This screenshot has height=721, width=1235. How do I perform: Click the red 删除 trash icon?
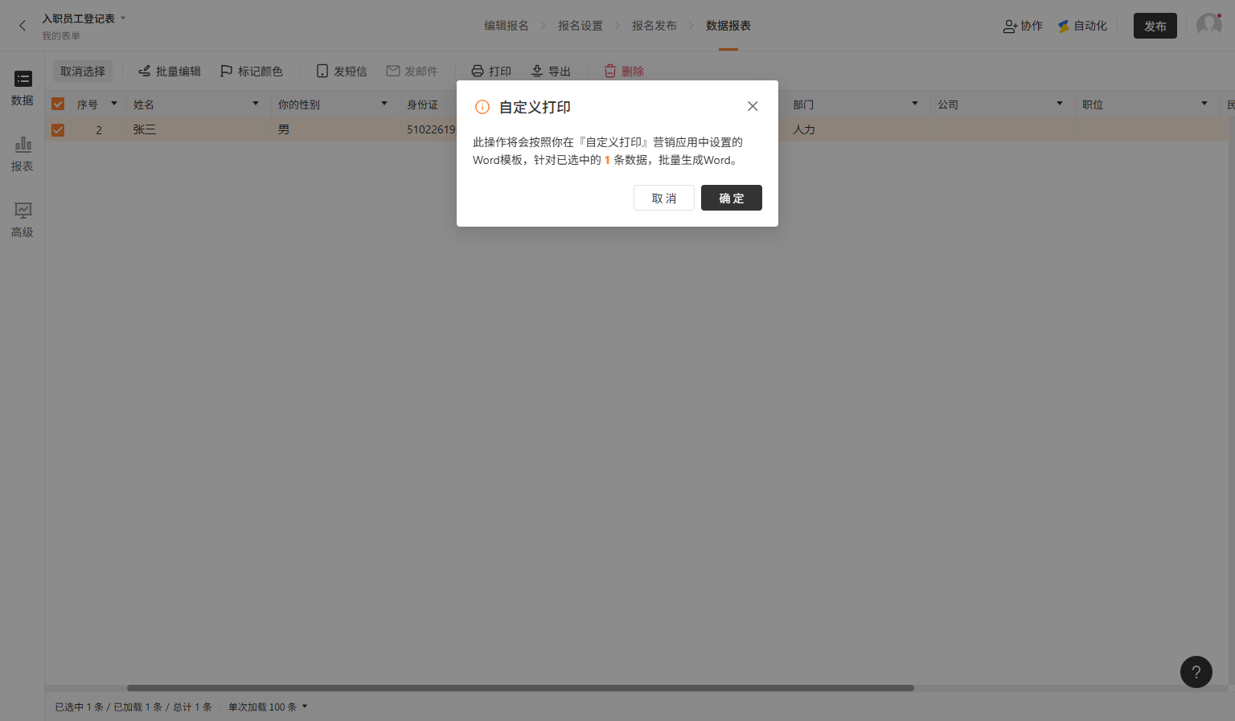[610, 72]
